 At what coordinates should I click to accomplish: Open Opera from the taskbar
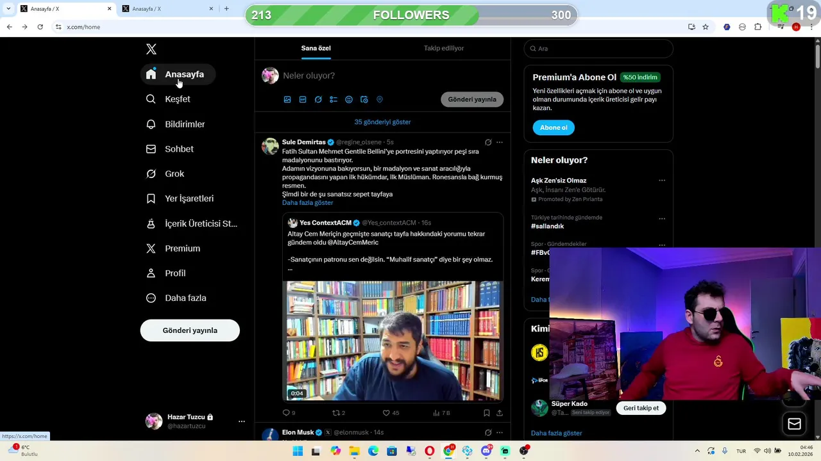(429, 451)
